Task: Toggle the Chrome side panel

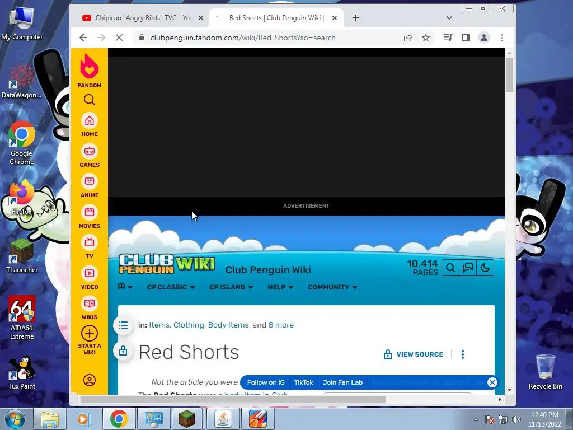Action: [x=466, y=38]
